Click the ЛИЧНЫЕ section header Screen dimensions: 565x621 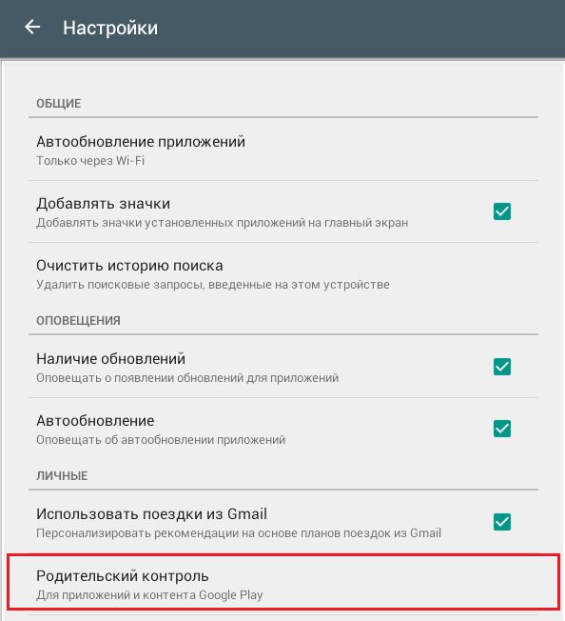(62, 476)
